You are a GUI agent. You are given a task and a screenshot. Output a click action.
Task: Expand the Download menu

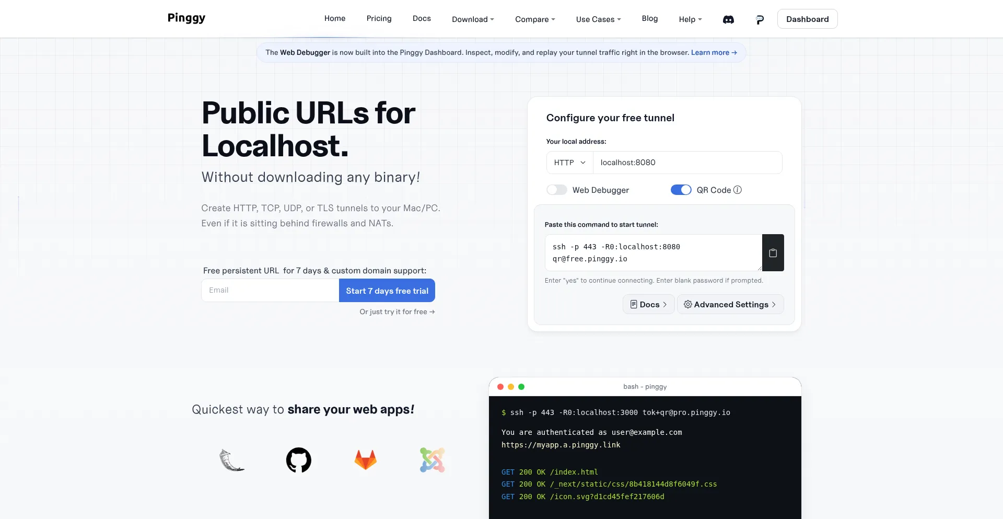point(473,19)
